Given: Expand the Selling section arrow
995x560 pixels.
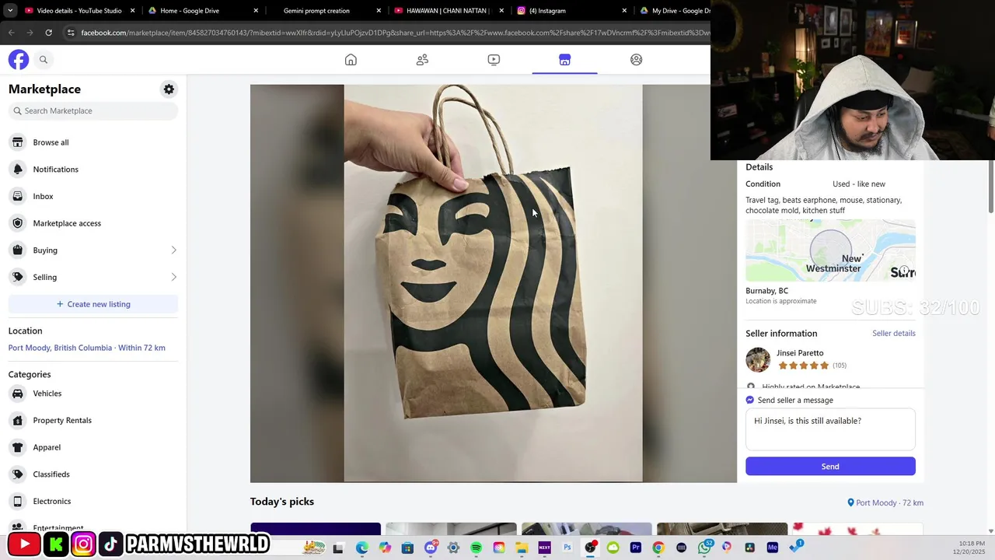Looking at the screenshot, I should tap(173, 277).
